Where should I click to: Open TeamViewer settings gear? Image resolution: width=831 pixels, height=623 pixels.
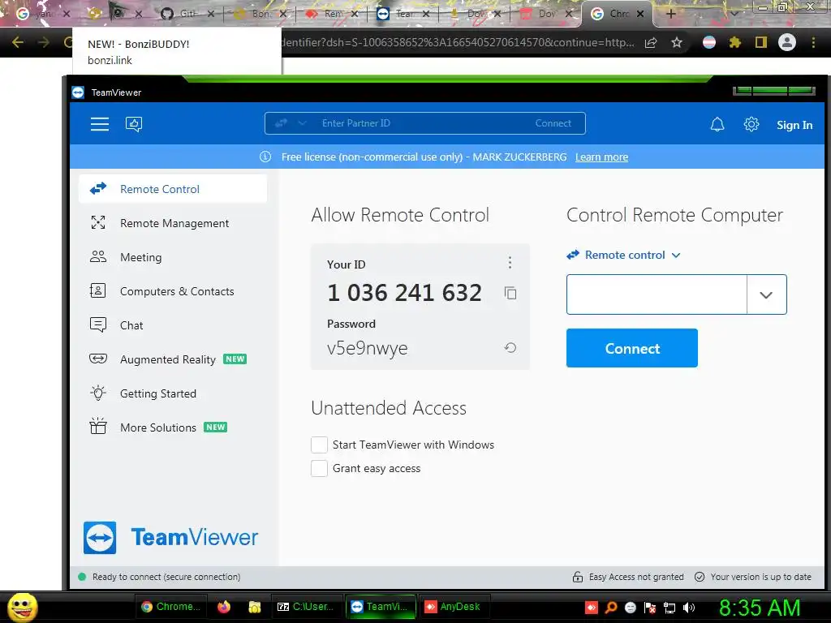[x=751, y=124]
